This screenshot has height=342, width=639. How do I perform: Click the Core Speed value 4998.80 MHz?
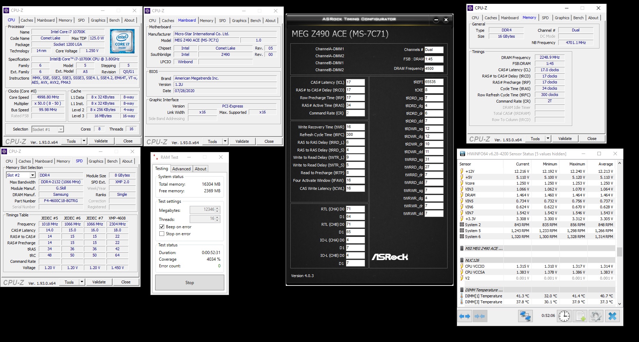[48, 97]
